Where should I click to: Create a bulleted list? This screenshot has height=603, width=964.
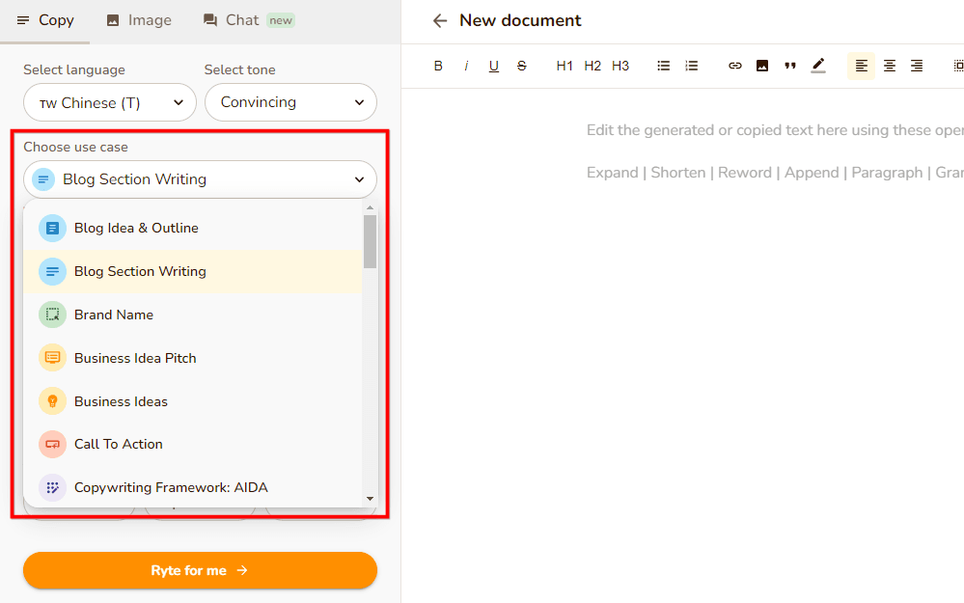tap(664, 66)
